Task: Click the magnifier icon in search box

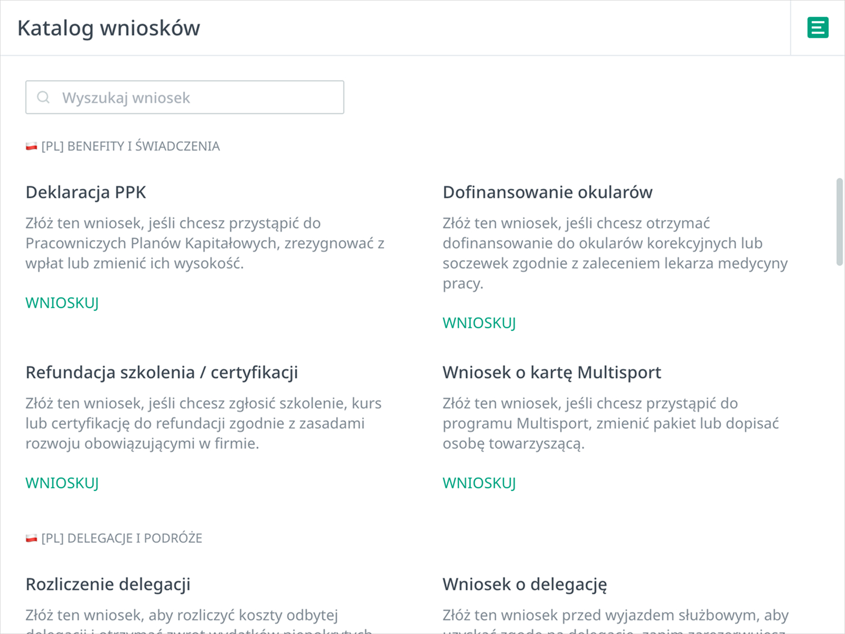Action: tap(43, 97)
